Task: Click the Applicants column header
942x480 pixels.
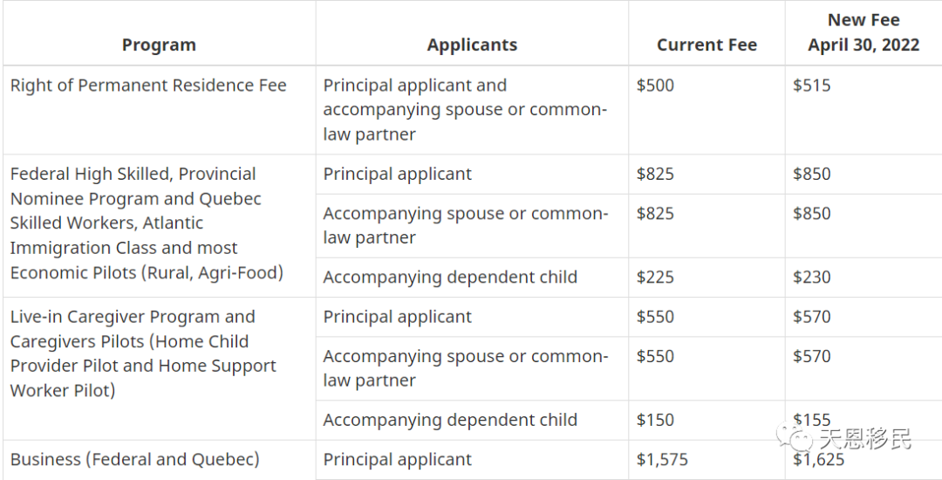Action: [472, 45]
